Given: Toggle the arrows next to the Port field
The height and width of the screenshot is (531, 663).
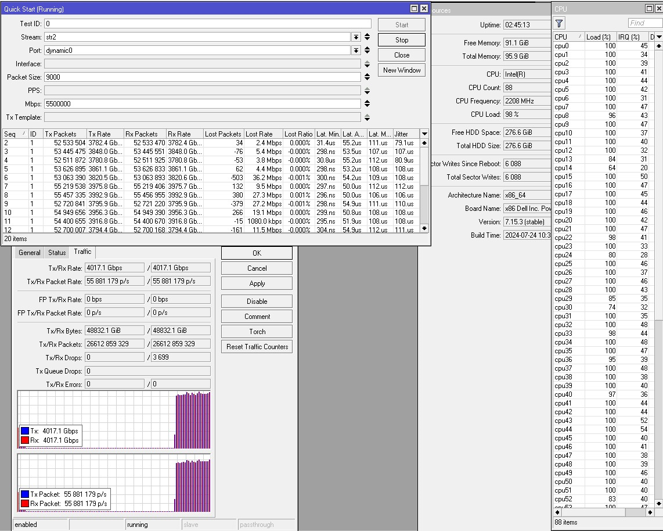Looking at the screenshot, I should tap(367, 51).
